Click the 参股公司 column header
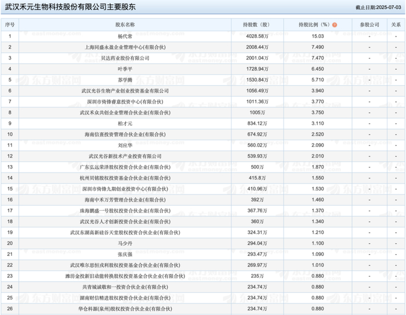Screen dimensions: 406x315 369,24
